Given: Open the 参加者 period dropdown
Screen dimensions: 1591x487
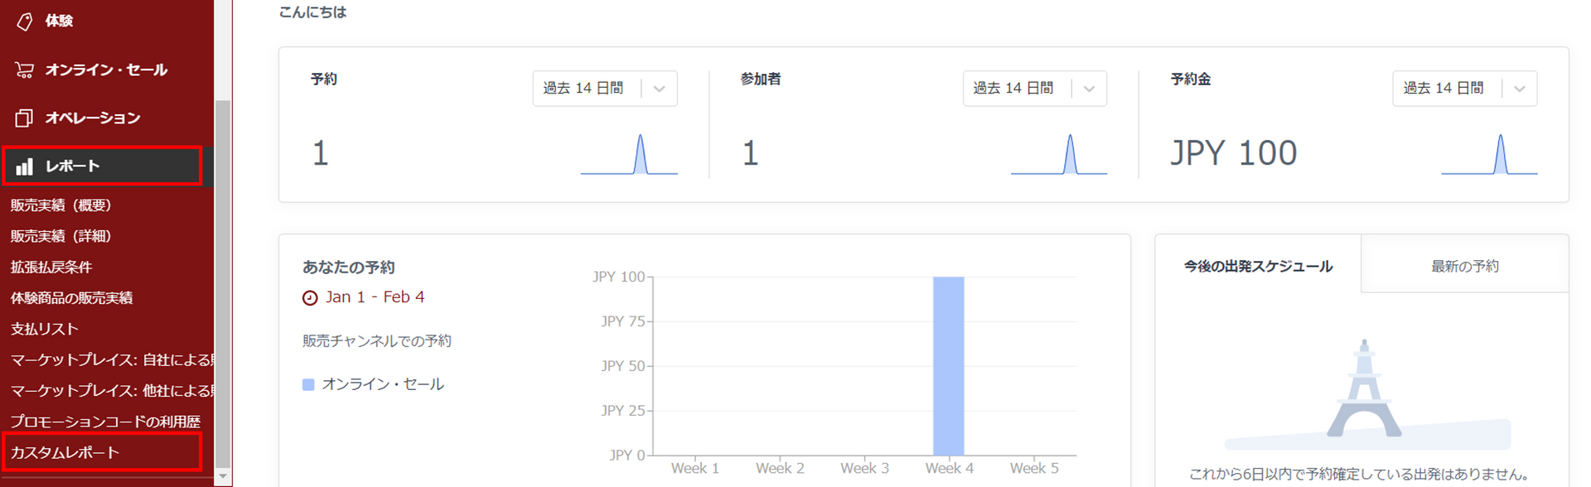Looking at the screenshot, I should [1034, 89].
